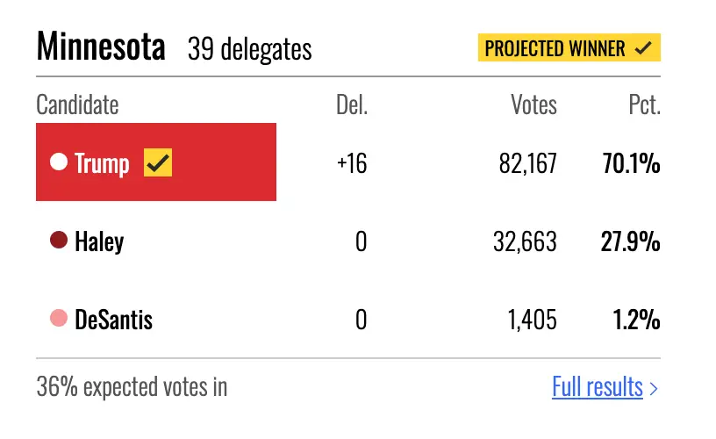Click the chevron arrow after Full results
Image resolution: width=716 pixels, height=439 pixels.
point(654,389)
